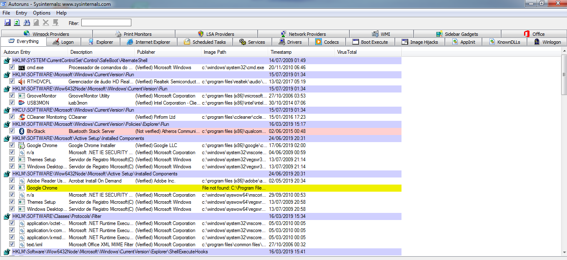Click the Jump to Entry toolbar icon

click(55, 22)
